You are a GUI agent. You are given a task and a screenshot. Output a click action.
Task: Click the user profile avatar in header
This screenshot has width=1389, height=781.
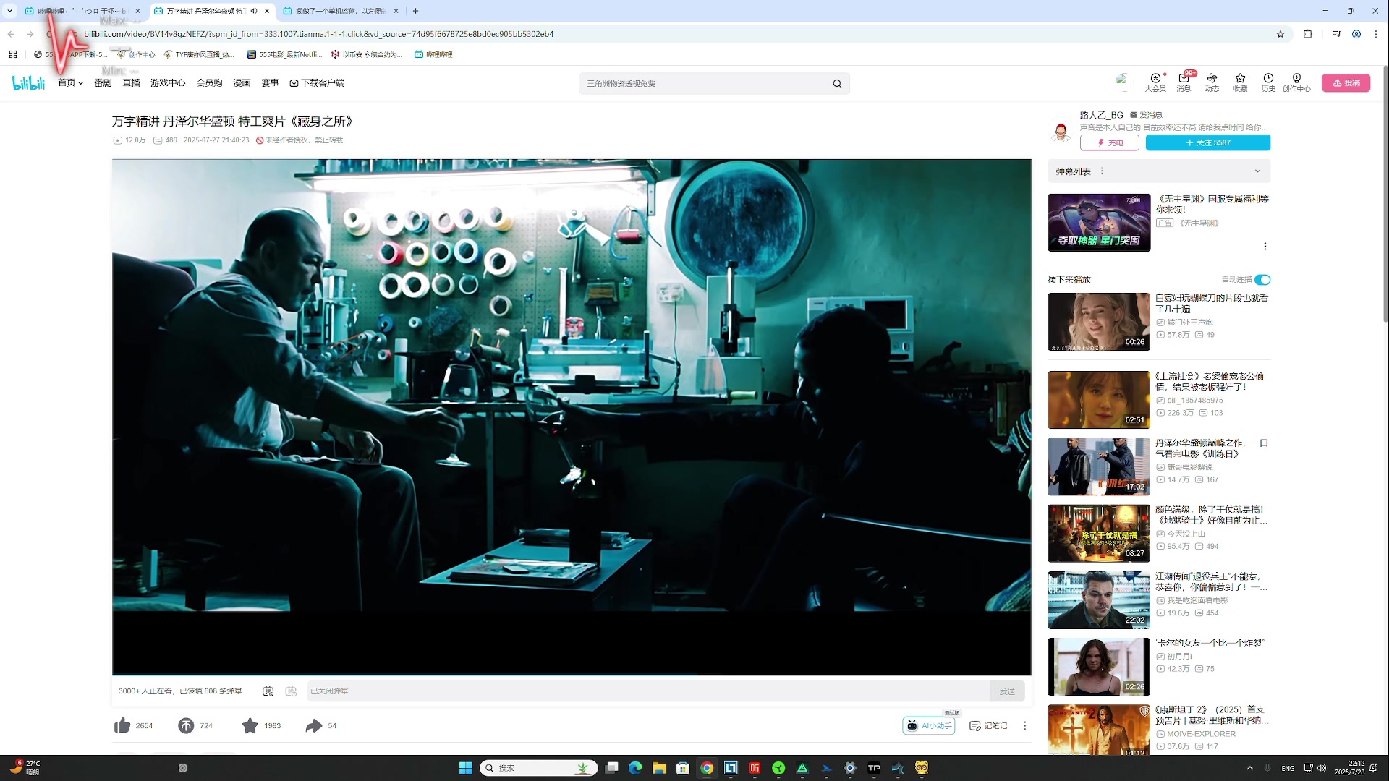tap(1122, 81)
